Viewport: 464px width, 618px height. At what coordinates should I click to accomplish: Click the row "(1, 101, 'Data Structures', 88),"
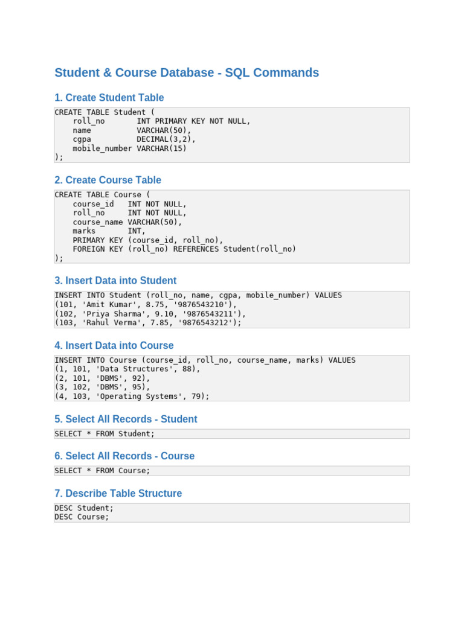click(127, 369)
